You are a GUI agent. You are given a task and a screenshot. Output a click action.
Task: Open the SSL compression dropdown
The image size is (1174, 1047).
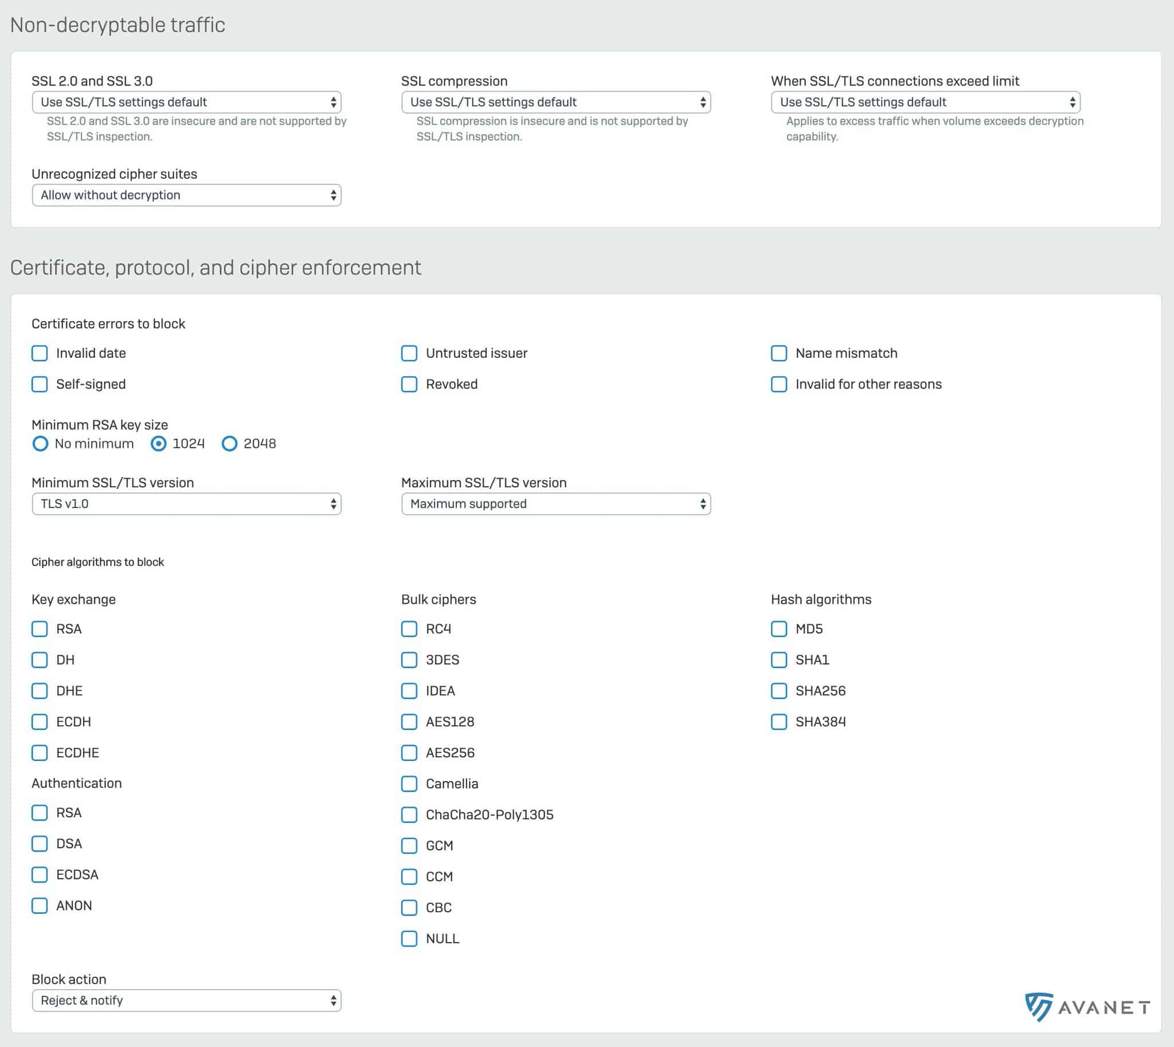(555, 103)
